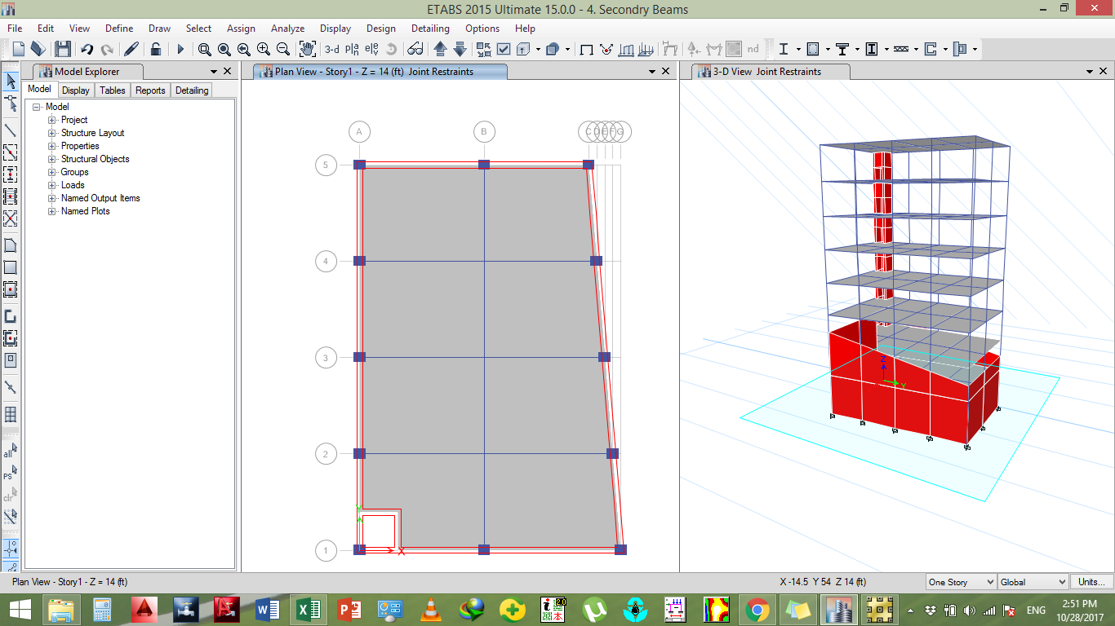The width and height of the screenshot is (1115, 626).
Task: Click Restore Previous Zoom icon
Action: coord(243,49)
